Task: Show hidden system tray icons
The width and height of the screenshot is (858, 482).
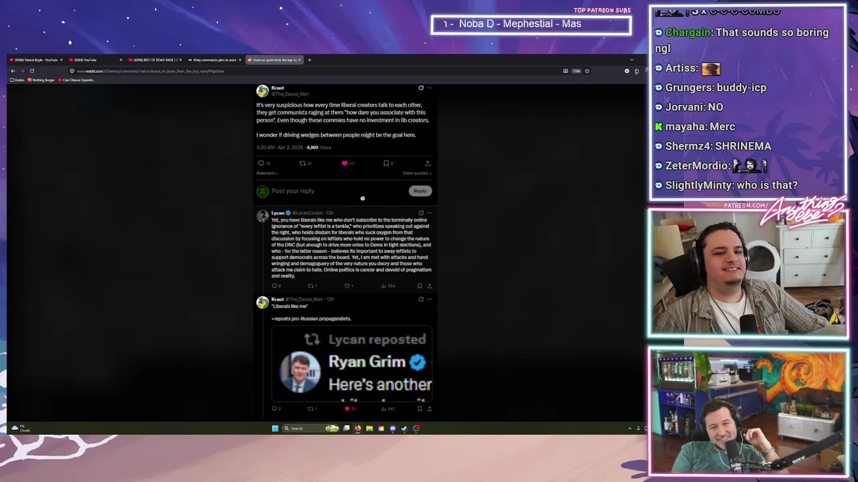Action: pos(629,428)
